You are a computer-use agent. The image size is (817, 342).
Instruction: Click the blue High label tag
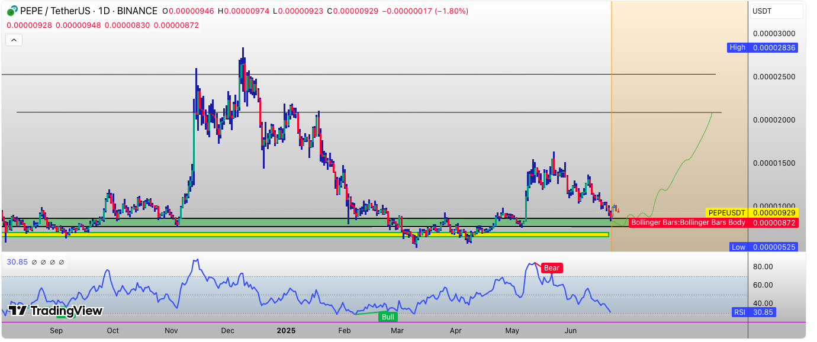pyautogui.click(x=738, y=47)
